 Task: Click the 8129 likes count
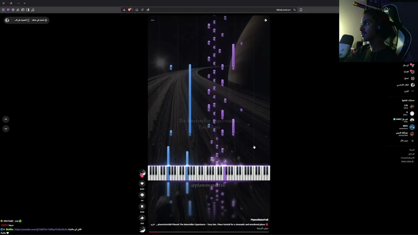point(142,189)
